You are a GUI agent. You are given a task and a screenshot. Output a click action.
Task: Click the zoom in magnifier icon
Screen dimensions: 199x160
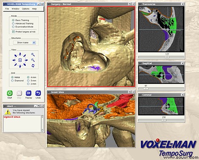(33, 54)
